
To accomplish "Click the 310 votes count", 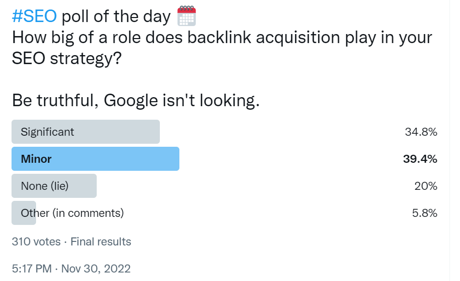I will click(36, 242).
